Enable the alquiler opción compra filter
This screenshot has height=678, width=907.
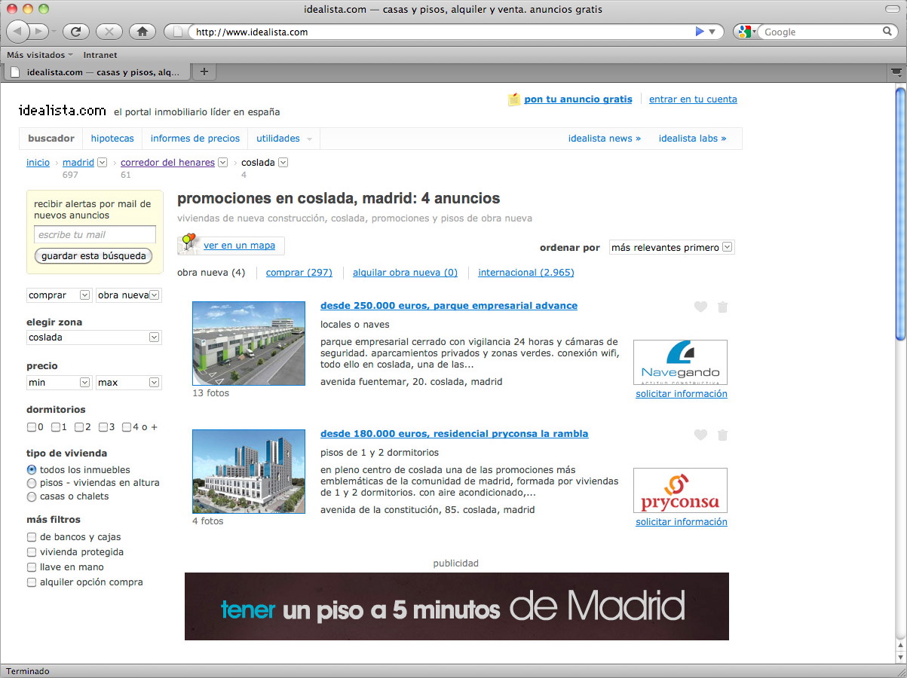[32, 582]
